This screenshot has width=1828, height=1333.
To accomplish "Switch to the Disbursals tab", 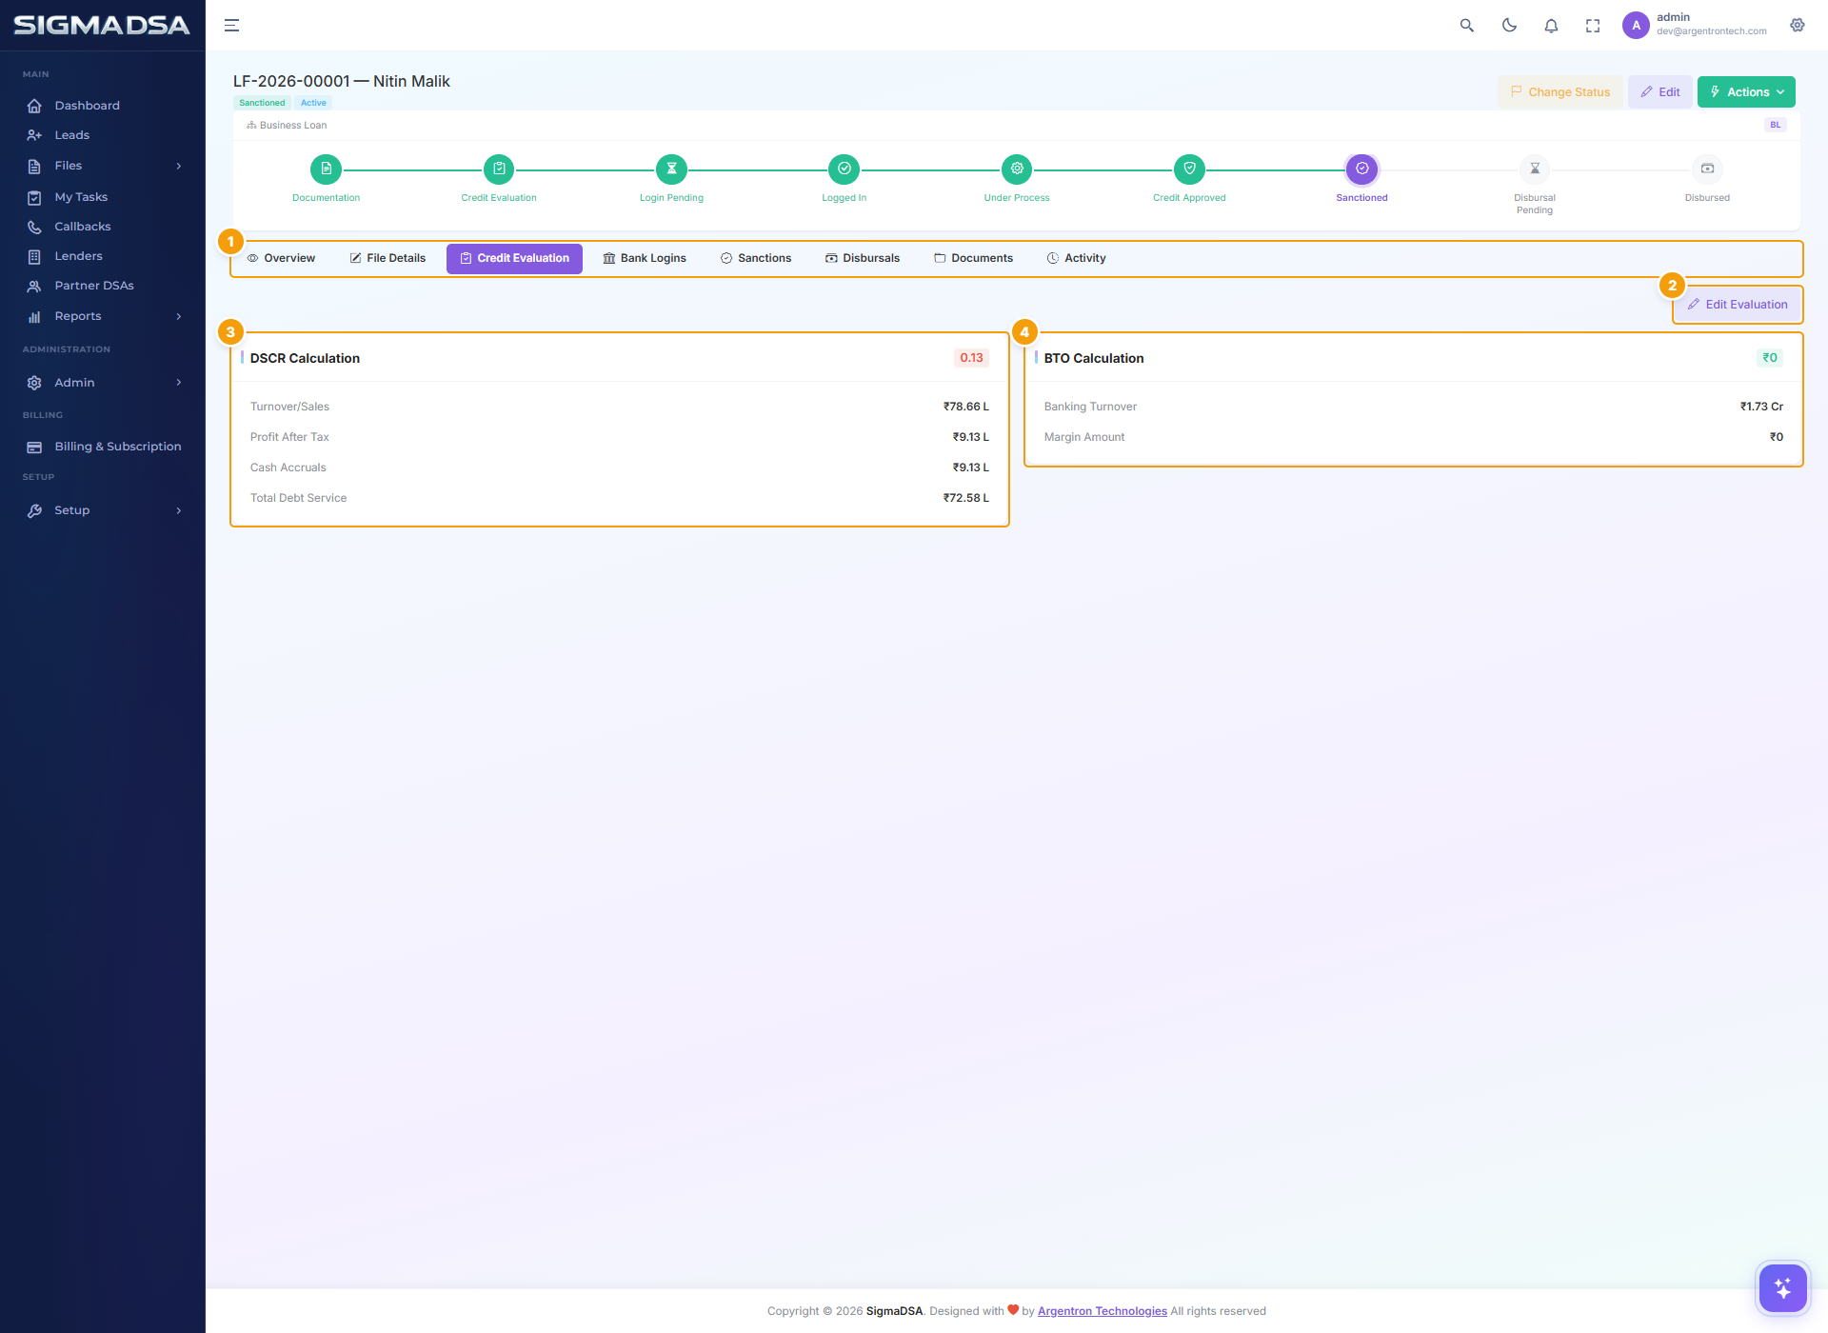I will click(863, 258).
